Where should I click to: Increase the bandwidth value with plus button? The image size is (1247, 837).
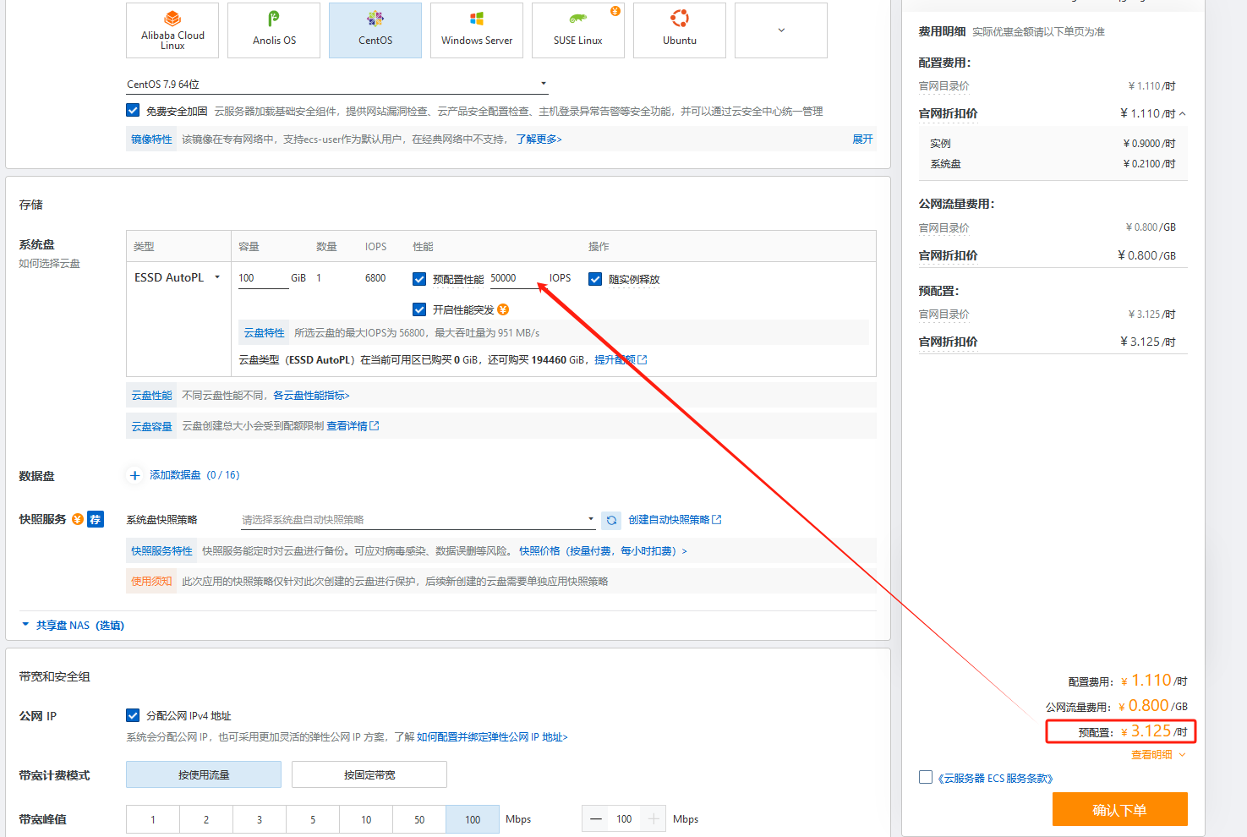click(653, 818)
